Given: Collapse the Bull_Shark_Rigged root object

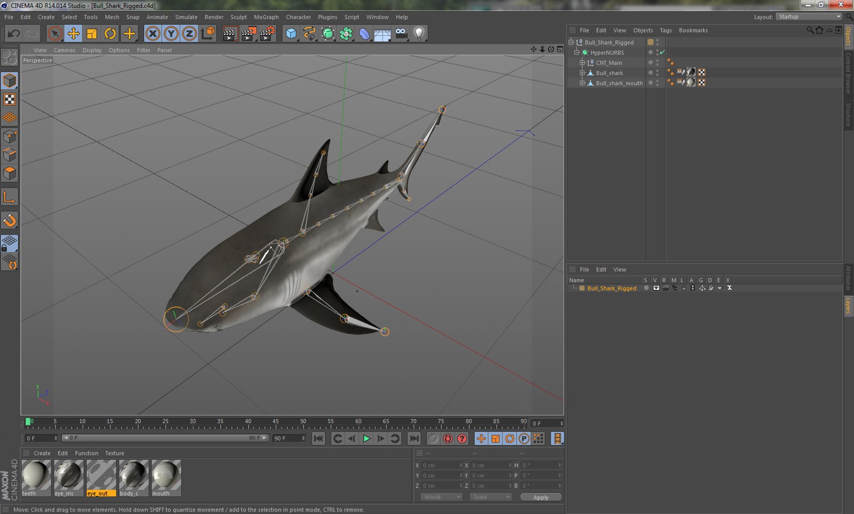Looking at the screenshot, I should (571, 42).
